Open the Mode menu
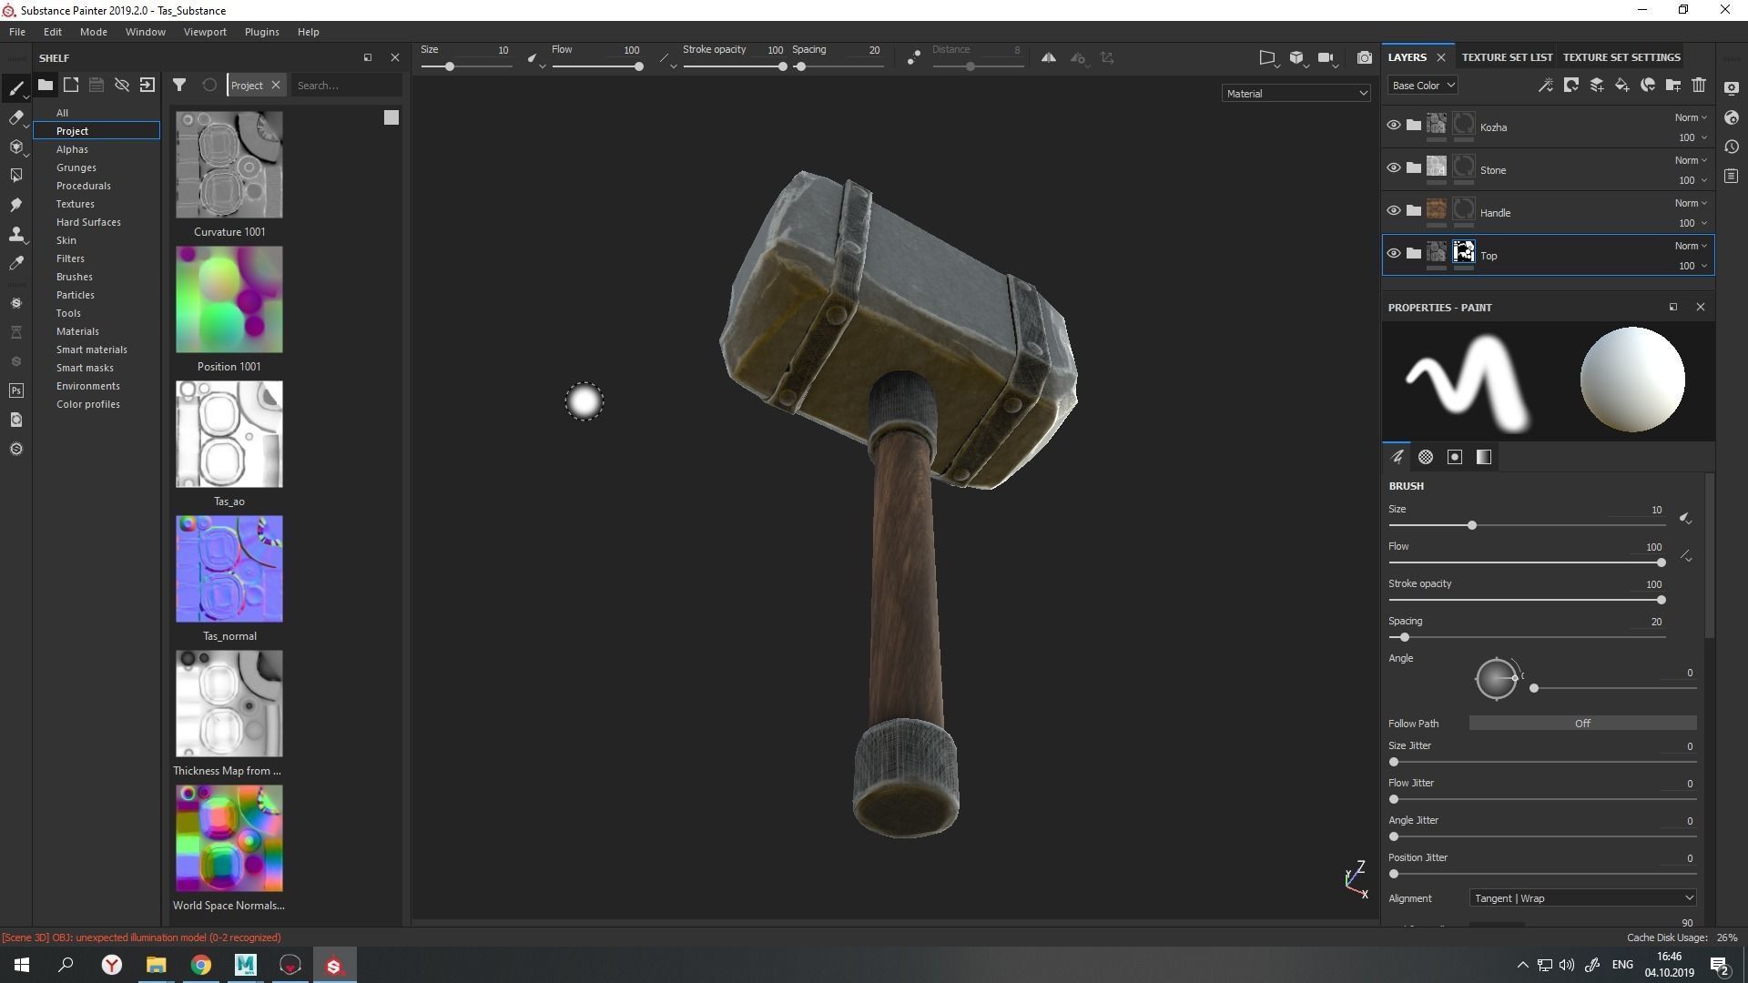Viewport: 1748px width, 983px height. pos(93,32)
